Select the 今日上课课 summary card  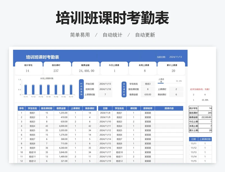click(x=114, y=68)
